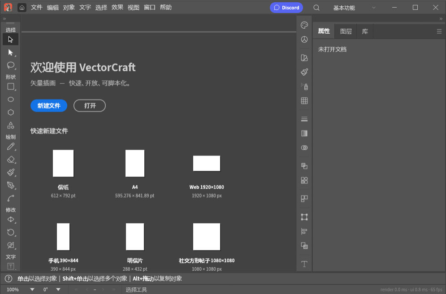This screenshot has height=294, width=446.
Task: Select the Rectangle shape tool
Action: point(10,86)
